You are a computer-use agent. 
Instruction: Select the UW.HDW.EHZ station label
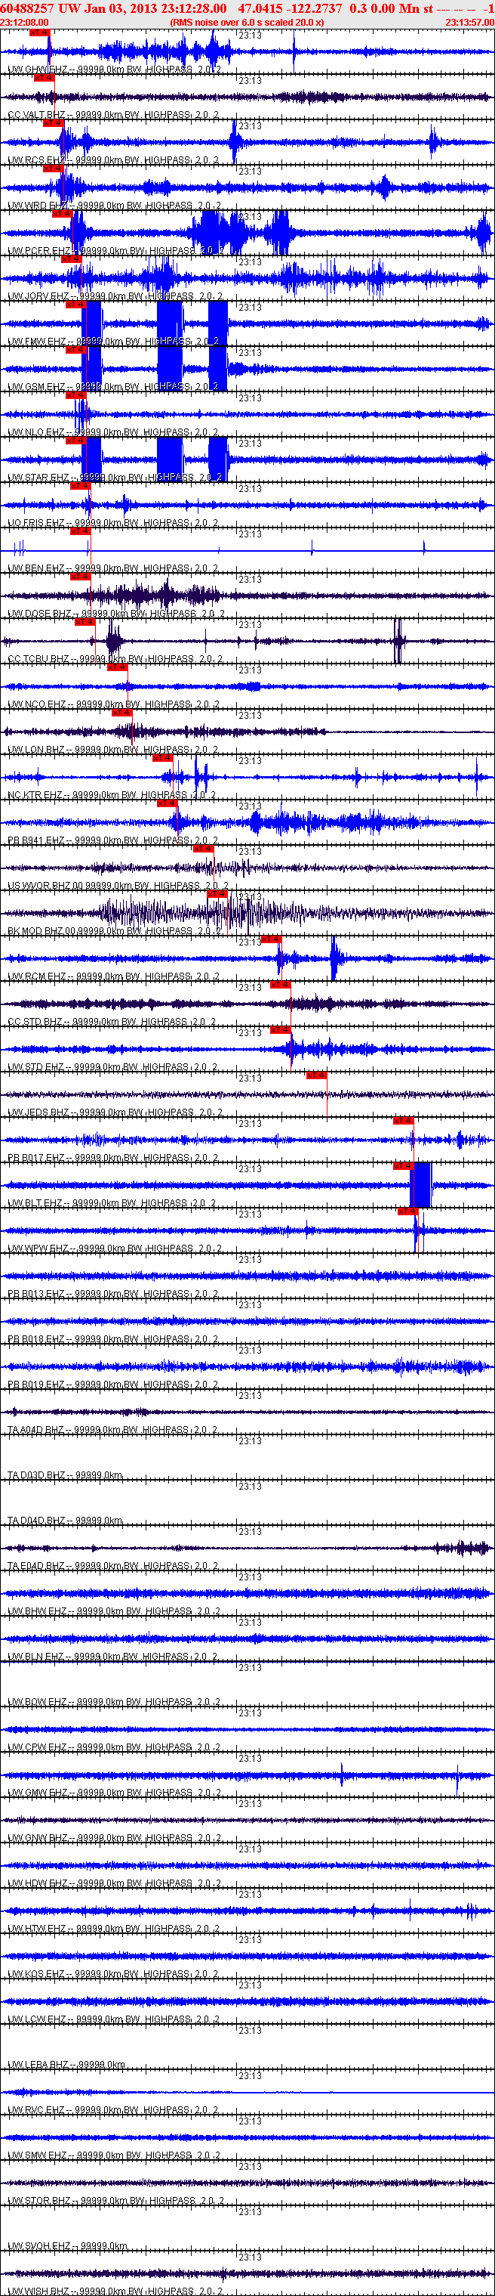[114, 1883]
